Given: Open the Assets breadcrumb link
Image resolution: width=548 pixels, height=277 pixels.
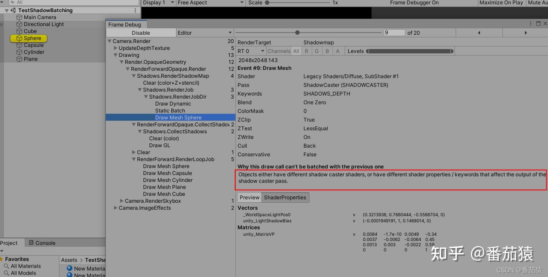Looking at the screenshot, I should click(69, 260).
